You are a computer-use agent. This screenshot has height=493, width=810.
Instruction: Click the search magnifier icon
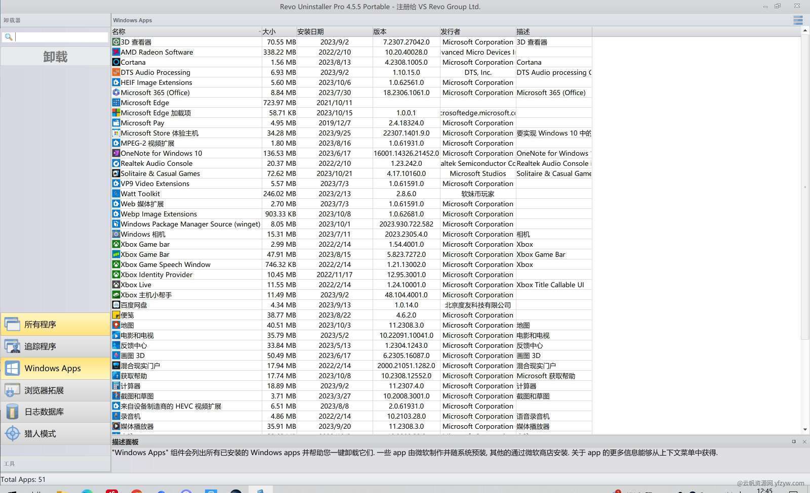[9, 37]
